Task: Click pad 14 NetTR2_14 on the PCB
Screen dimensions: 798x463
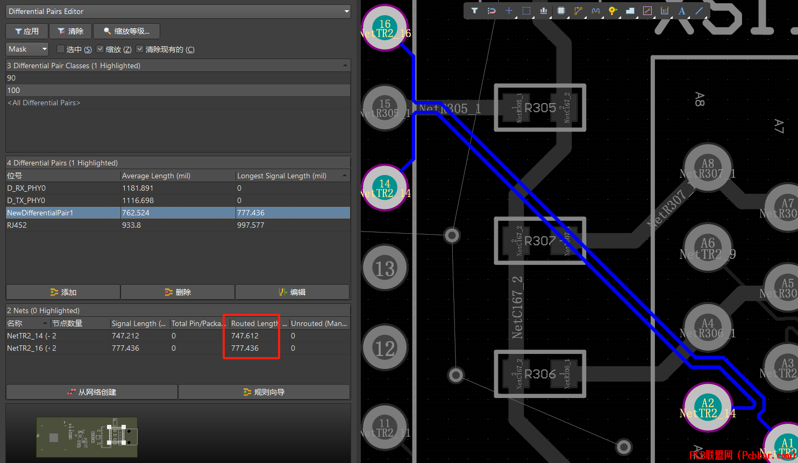Action: 384,187
